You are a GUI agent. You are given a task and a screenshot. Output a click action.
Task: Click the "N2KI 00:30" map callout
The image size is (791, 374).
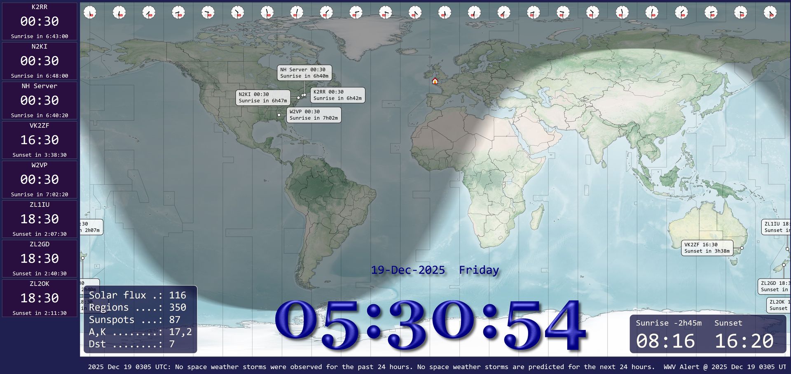click(x=263, y=98)
